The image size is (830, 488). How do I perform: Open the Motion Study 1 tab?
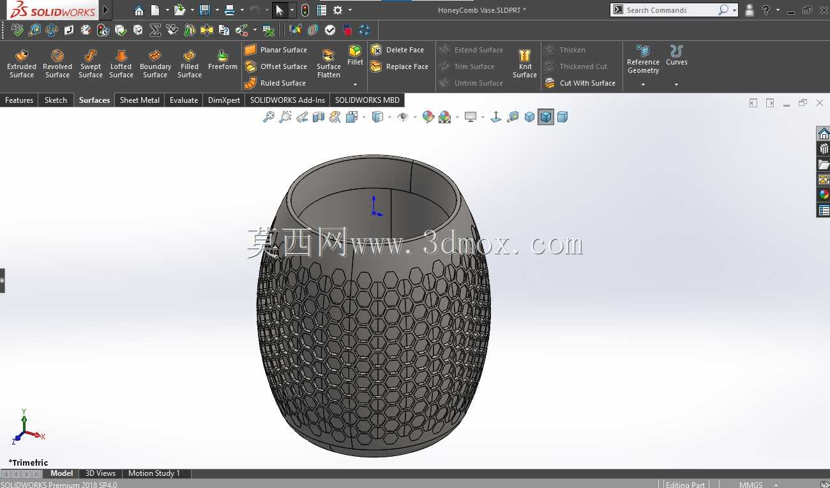point(154,473)
